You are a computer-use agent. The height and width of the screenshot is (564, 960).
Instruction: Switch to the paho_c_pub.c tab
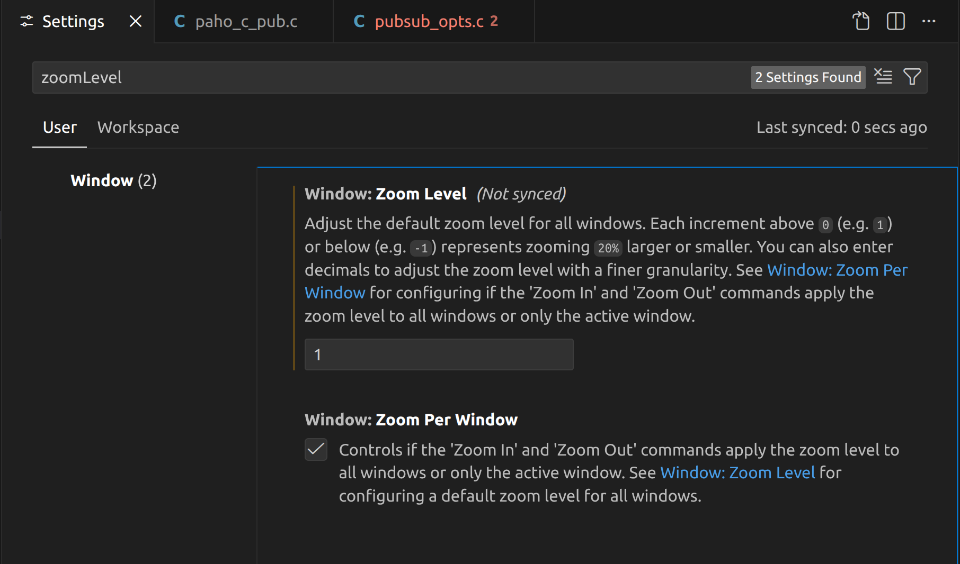tap(246, 21)
